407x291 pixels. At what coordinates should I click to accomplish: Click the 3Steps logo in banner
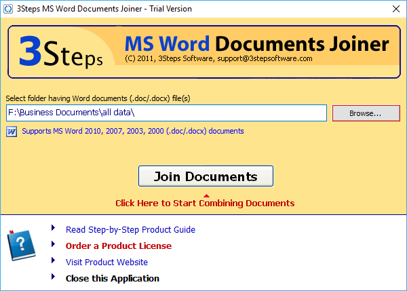click(x=61, y=52)
